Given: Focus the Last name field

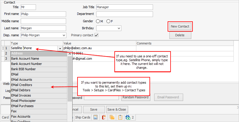Looking at the screenshot, I should point(43,28).
